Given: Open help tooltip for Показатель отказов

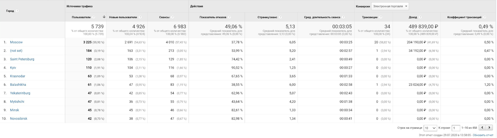Looking at the screenshot, I should (229, 17).
